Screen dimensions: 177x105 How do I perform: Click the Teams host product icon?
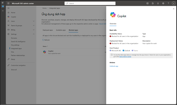(x=132, y=51)
